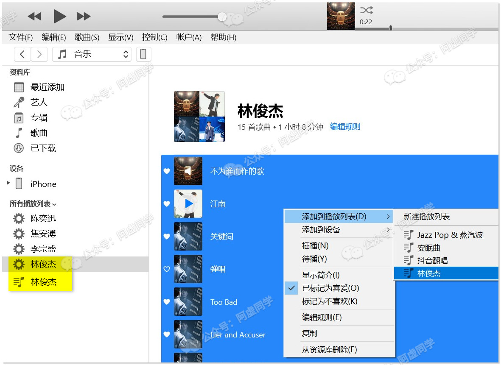Select the song 弹唱
Screen dimensions: 501x365
pyautogui.click(x=218, y=269)
